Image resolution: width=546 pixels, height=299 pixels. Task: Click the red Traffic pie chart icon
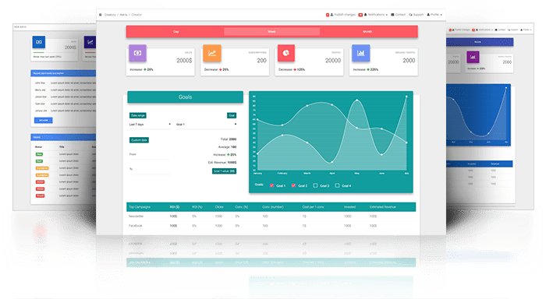(x=286, y=53)
